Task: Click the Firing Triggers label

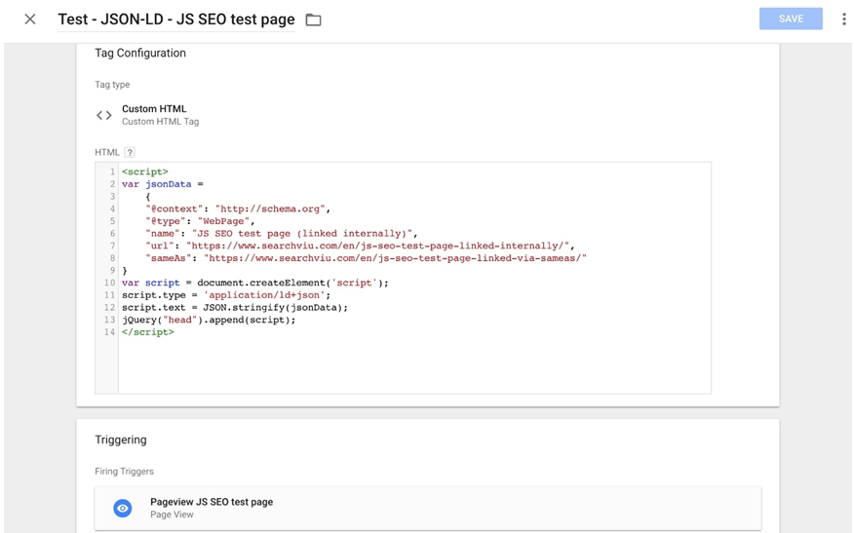Action: 124,472
